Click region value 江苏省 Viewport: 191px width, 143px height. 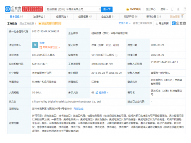click(95, 82)
